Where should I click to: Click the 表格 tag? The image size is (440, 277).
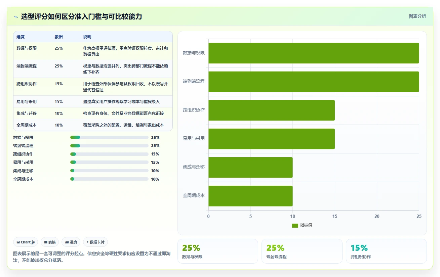(50, 242)
